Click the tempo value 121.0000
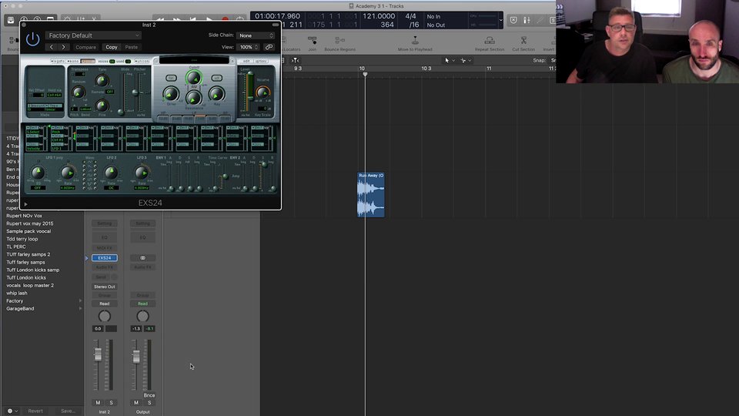 [x=379, y=16]
